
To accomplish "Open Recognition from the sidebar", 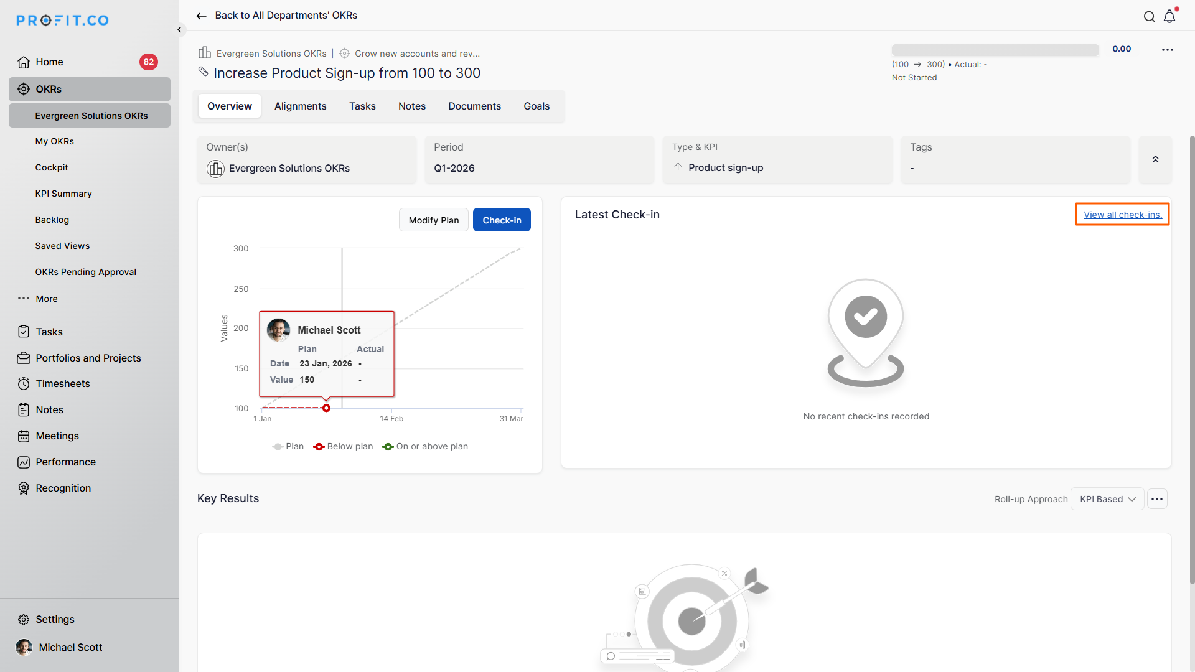I will [63, 488].
